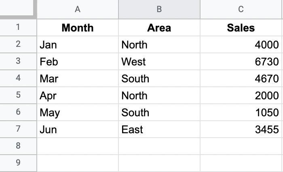Select the West cell
The image size is (283, 172).
[159, 61]
